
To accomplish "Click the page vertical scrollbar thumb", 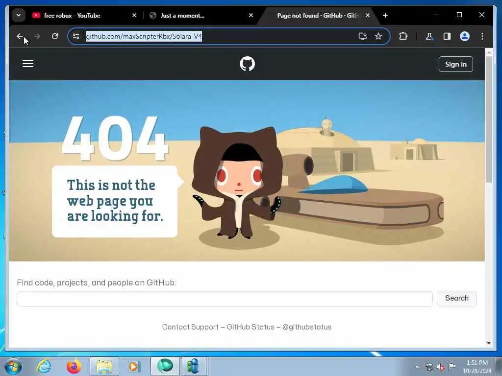I will click(489, 120).
